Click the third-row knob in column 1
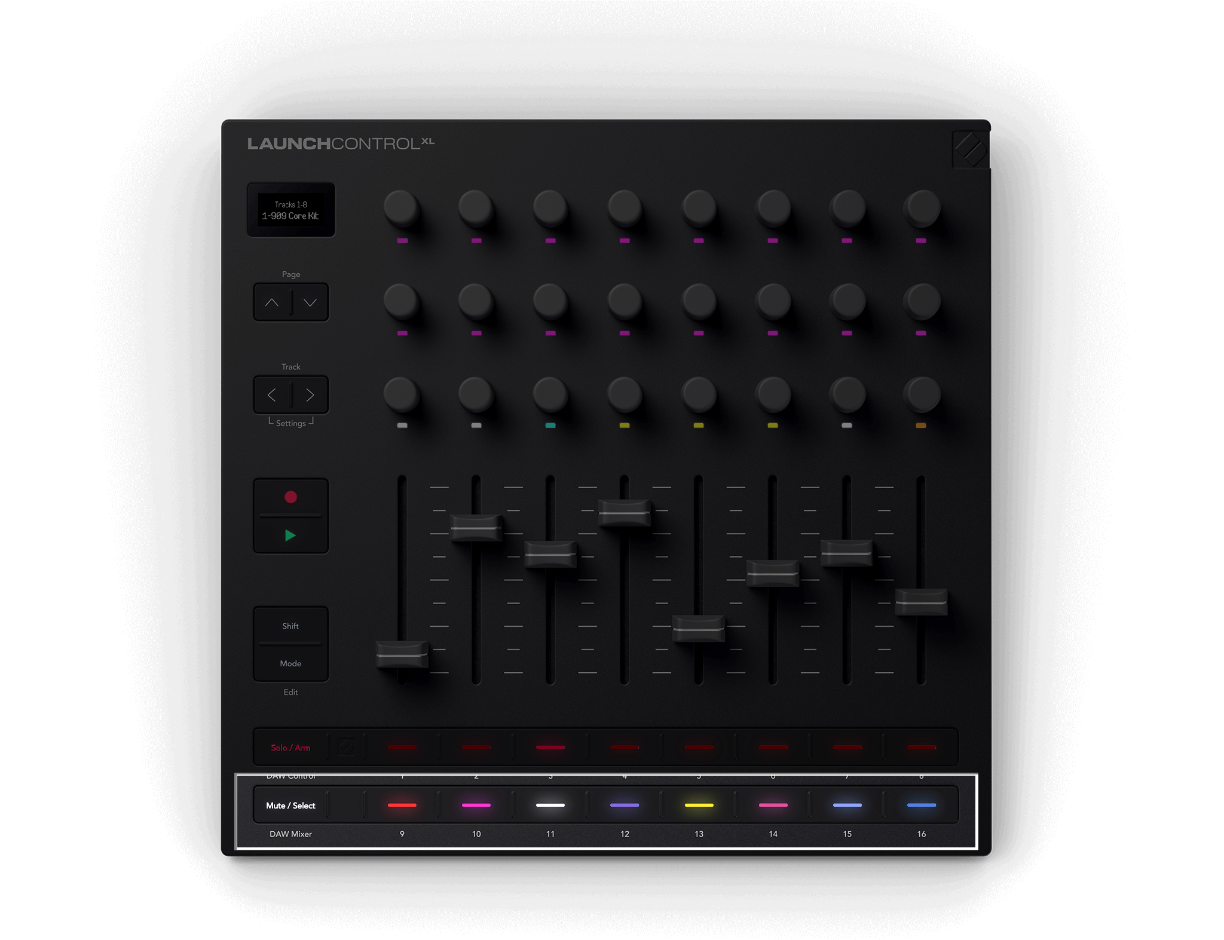This screenshot has width=1224, height=940. point(402,394)
